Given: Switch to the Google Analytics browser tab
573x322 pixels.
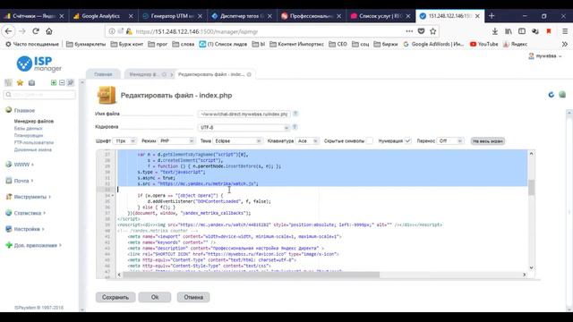Looking at the screenshot, I should [x=100, y=16].
